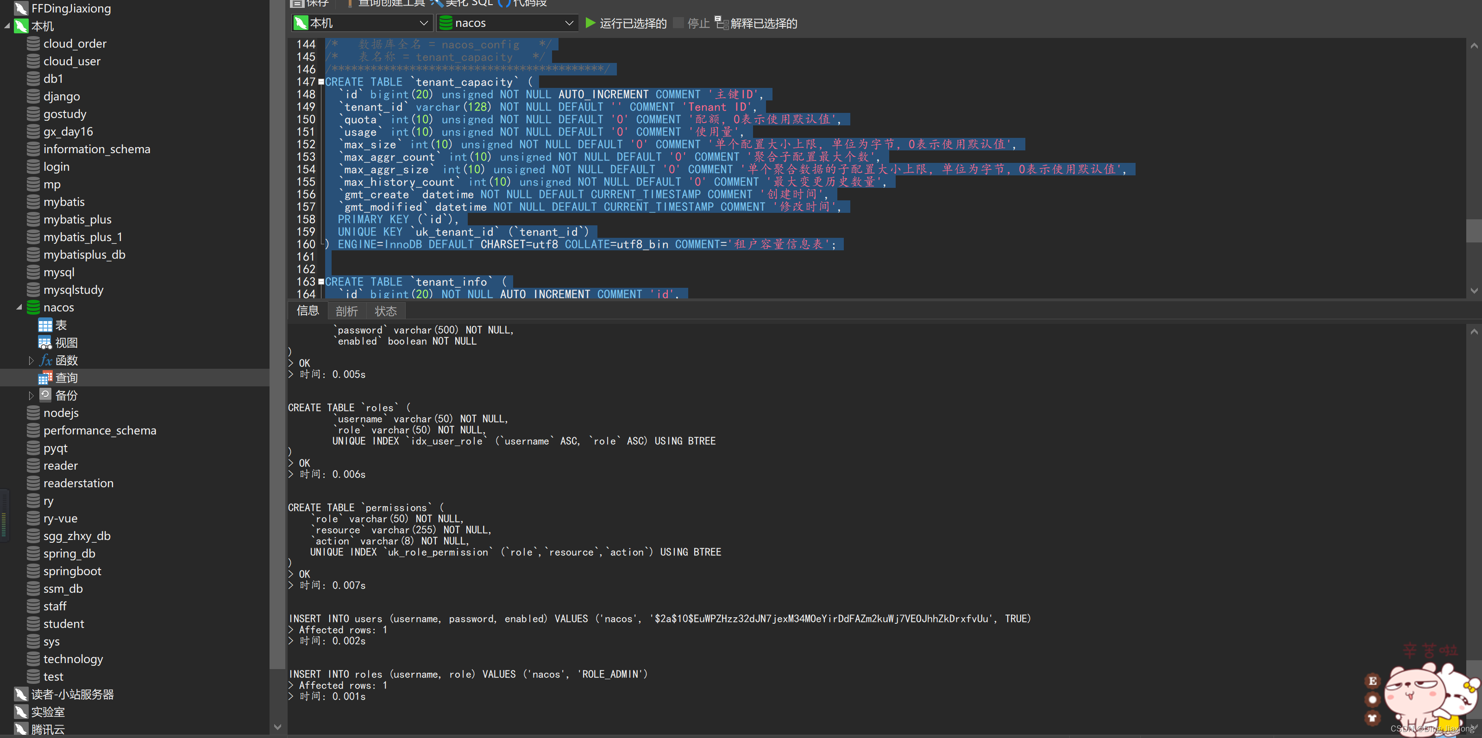Switch to the Status (状态) tab
Image resolution: width=1482 pixels, height=738 pixels.
pyautogui.click(x=385, y=311)
